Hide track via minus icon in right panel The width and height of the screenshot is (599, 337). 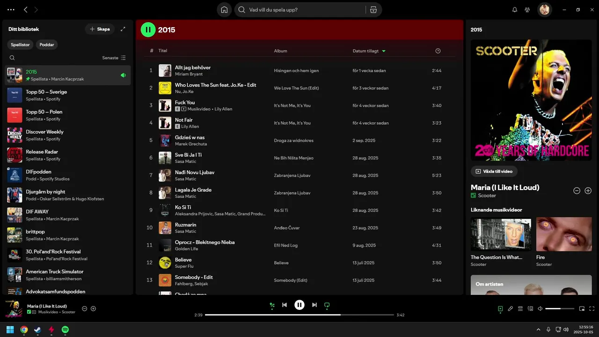coord(577,190)
